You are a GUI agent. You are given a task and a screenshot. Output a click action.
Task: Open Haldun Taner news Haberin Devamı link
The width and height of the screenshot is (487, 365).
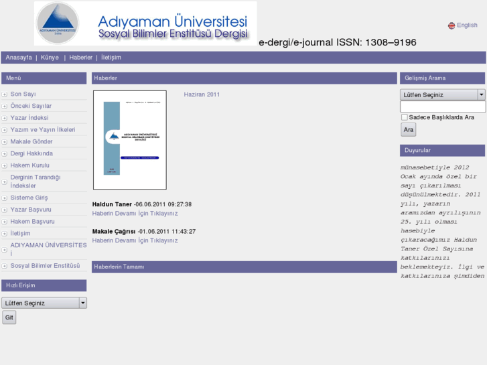pos(135,214)
